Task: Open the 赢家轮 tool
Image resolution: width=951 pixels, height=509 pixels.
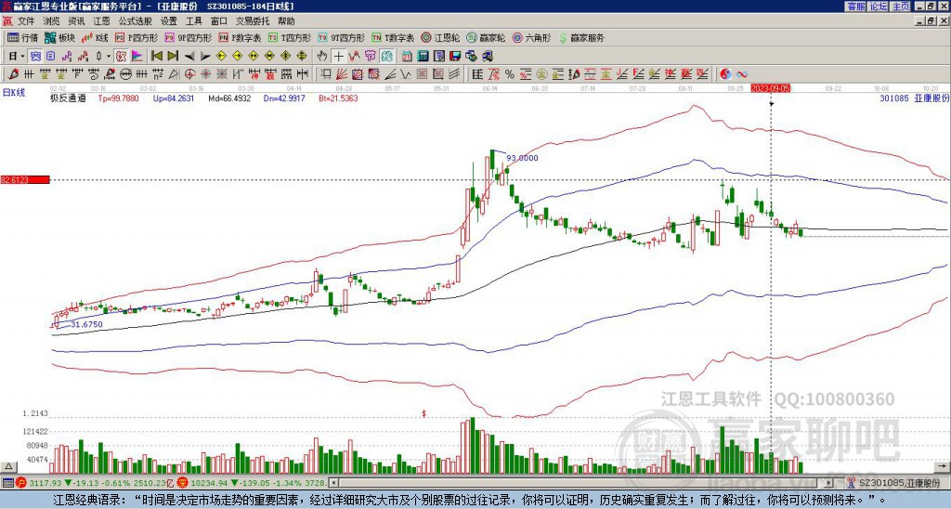Action: click(486, 37)
